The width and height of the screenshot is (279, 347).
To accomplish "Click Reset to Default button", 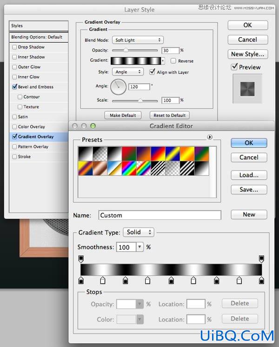I will pyautogui.click(x=170, y=115).
